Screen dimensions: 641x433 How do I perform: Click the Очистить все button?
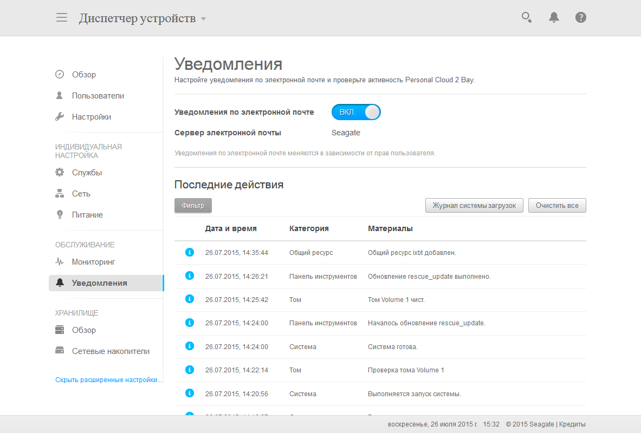557,206
